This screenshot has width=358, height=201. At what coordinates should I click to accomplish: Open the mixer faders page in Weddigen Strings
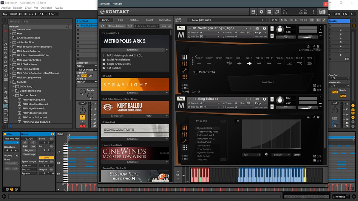185,64
